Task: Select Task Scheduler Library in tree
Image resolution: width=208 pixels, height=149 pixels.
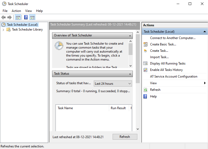Action: (27, 29)
